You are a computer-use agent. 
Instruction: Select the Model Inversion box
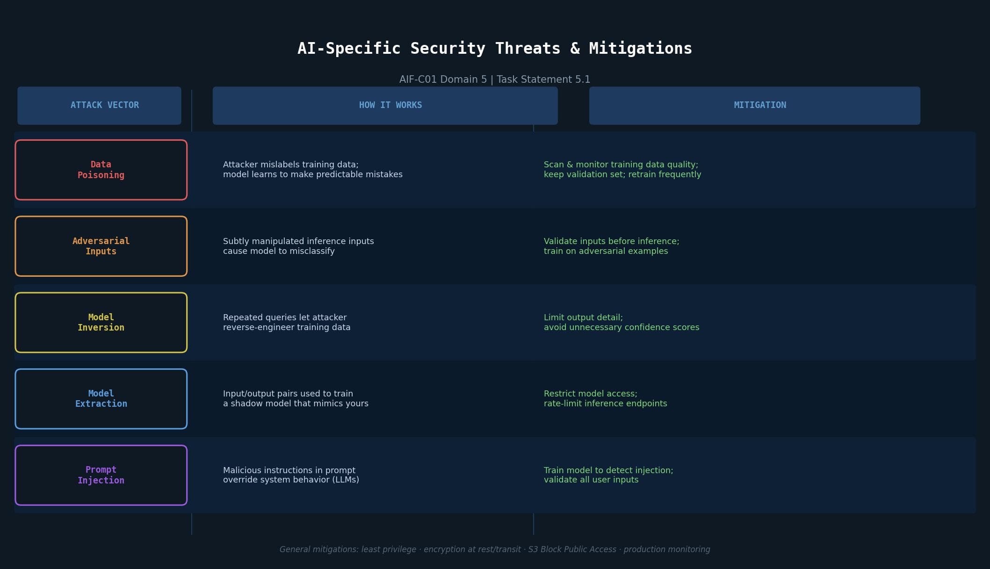click(x=101, y=322)
